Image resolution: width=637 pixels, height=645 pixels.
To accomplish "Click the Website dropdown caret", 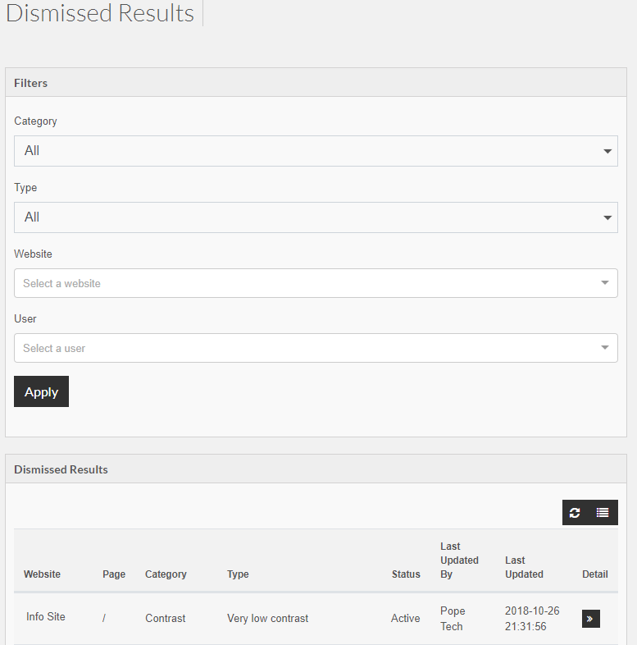I will pos(604,282).
